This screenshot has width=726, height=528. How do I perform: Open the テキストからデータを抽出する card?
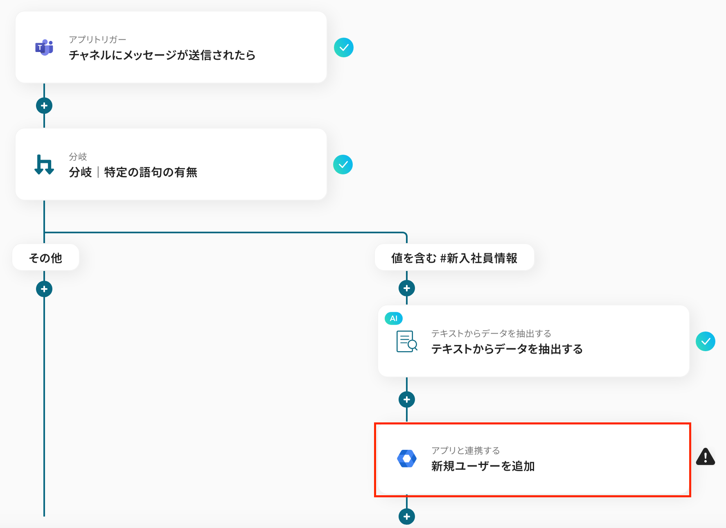tap(533, 341)
